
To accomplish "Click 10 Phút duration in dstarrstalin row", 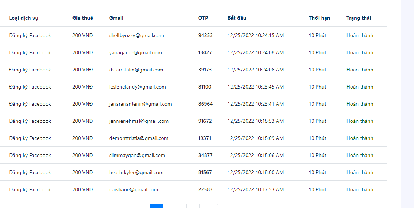I will click(317, 70).
